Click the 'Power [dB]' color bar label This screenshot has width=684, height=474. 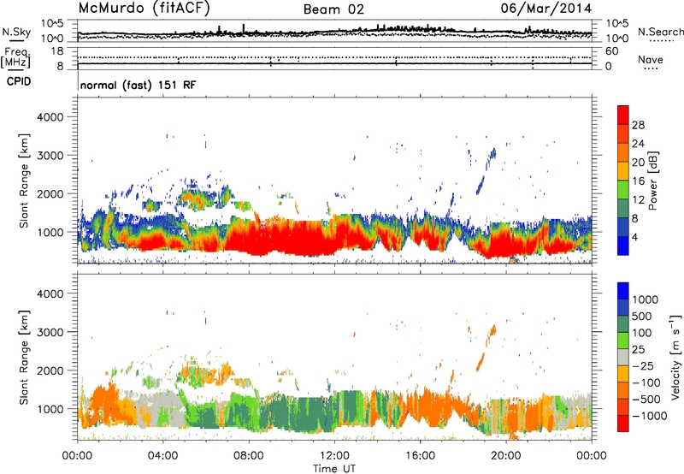[653, 181]
